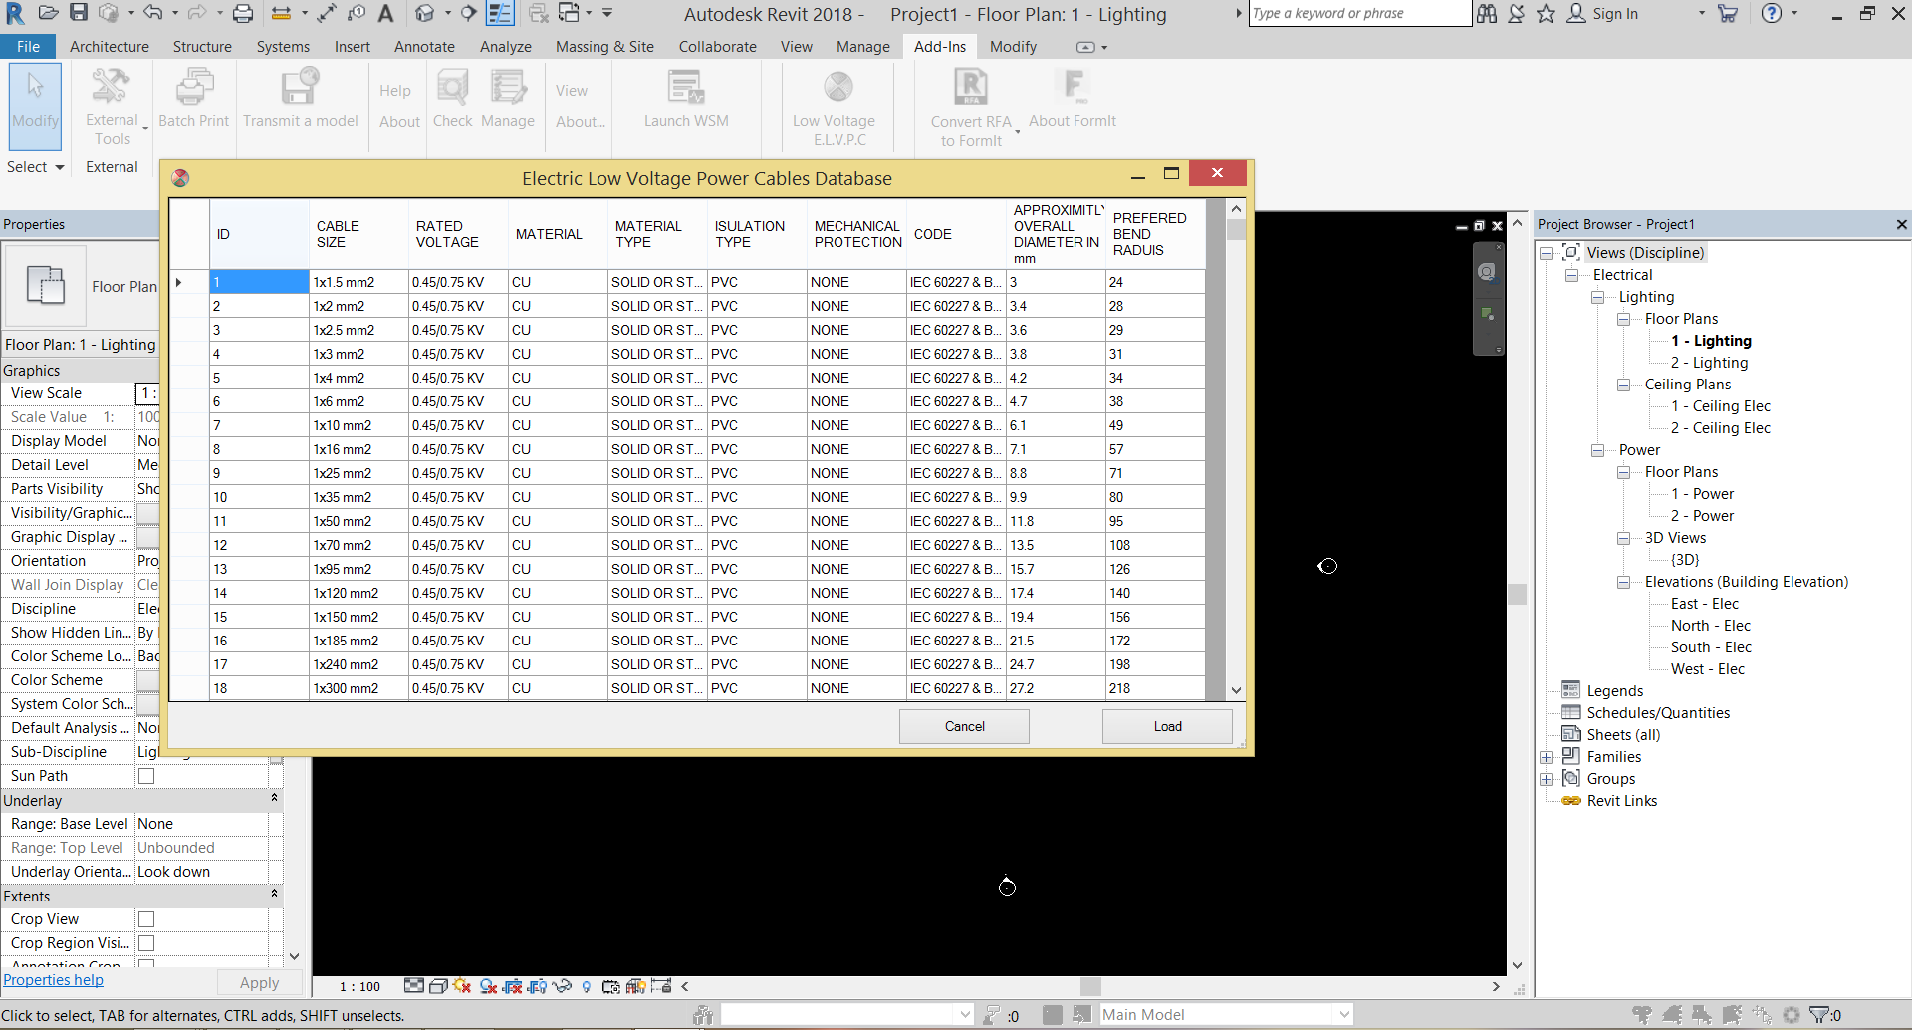This screenshot has height=1030, width=1912.
Task: Select the Measure Between Two References tool
Action: point(281,14)
